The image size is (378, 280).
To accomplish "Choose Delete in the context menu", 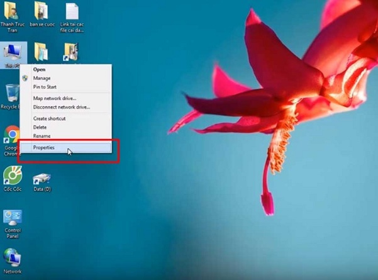I will coord(65,127).
